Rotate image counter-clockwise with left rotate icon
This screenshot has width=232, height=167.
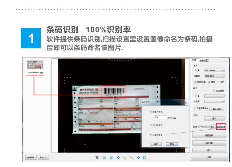[104, 157]
